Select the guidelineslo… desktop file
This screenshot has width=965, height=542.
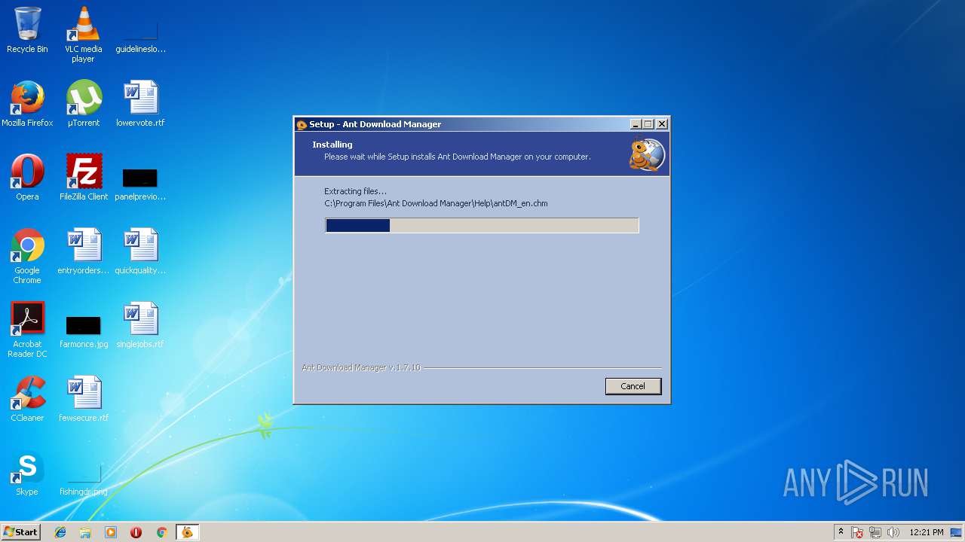tap(140, 31)
